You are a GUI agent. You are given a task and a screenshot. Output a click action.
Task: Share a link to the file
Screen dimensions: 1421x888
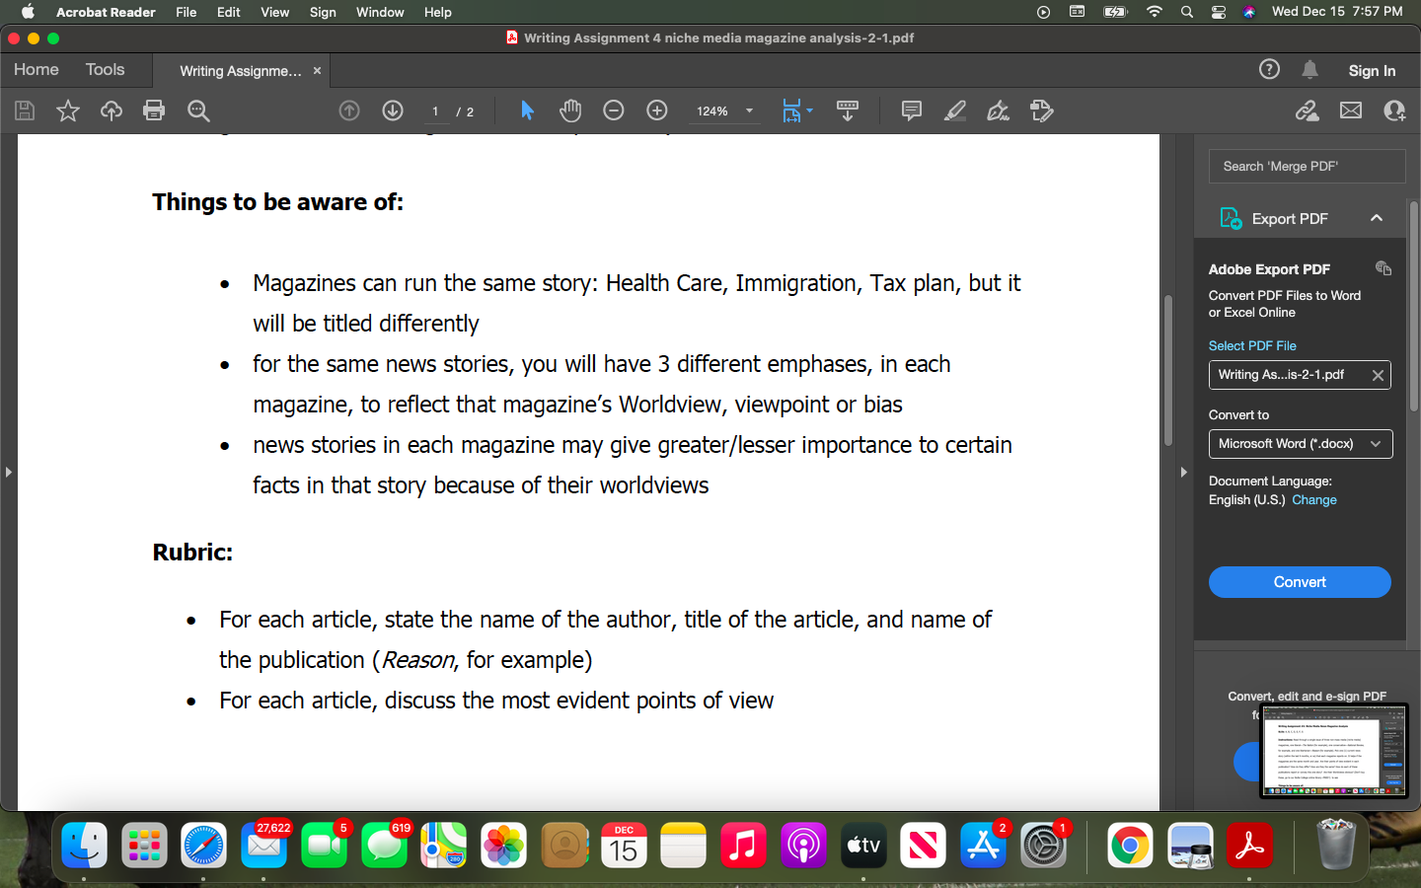coord(1308,111)
